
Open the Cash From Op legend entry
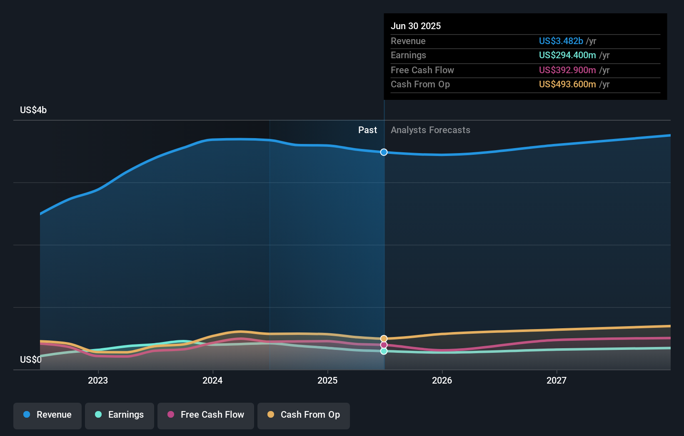pyautogui.click(x=303, y=415)
